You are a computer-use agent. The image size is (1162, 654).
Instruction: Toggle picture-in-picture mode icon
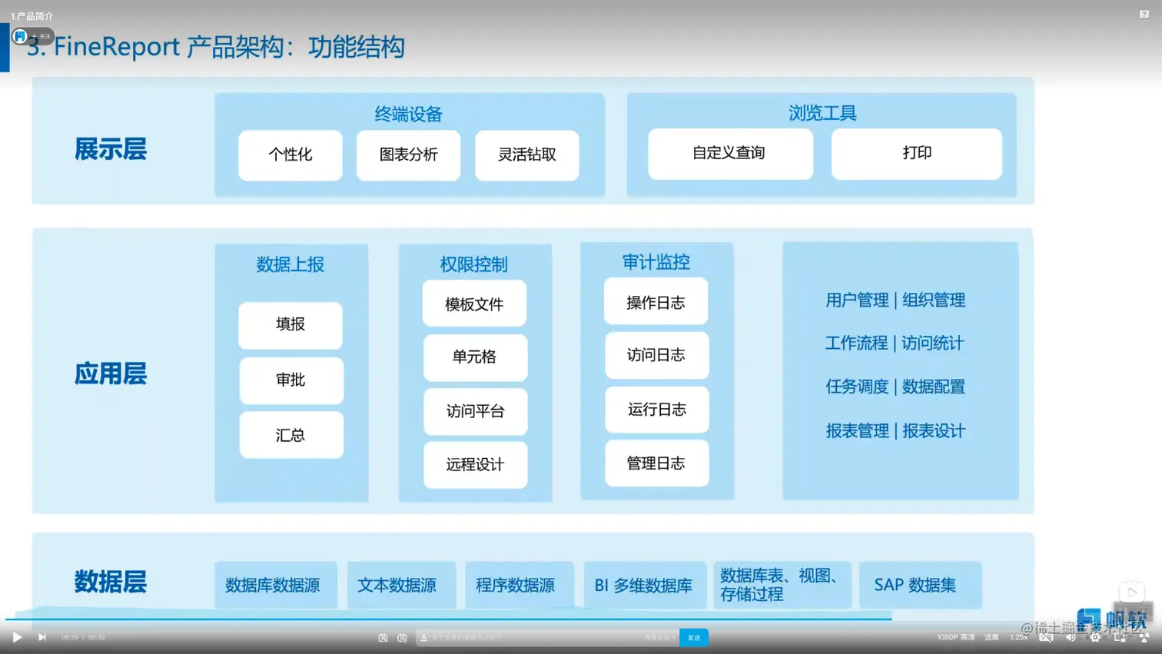(x=1120, y=637)
